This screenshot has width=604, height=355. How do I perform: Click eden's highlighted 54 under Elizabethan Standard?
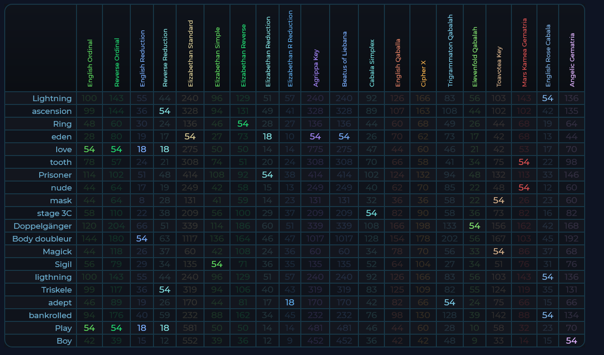190,137
